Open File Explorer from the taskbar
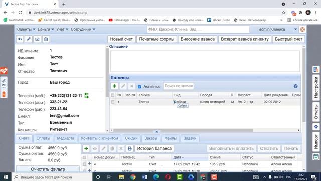Screen dimensions: 321x181 (121, 177)
